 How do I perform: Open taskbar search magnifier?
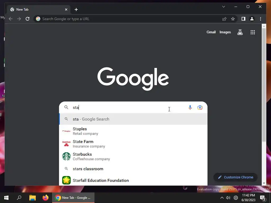(19, 198)
